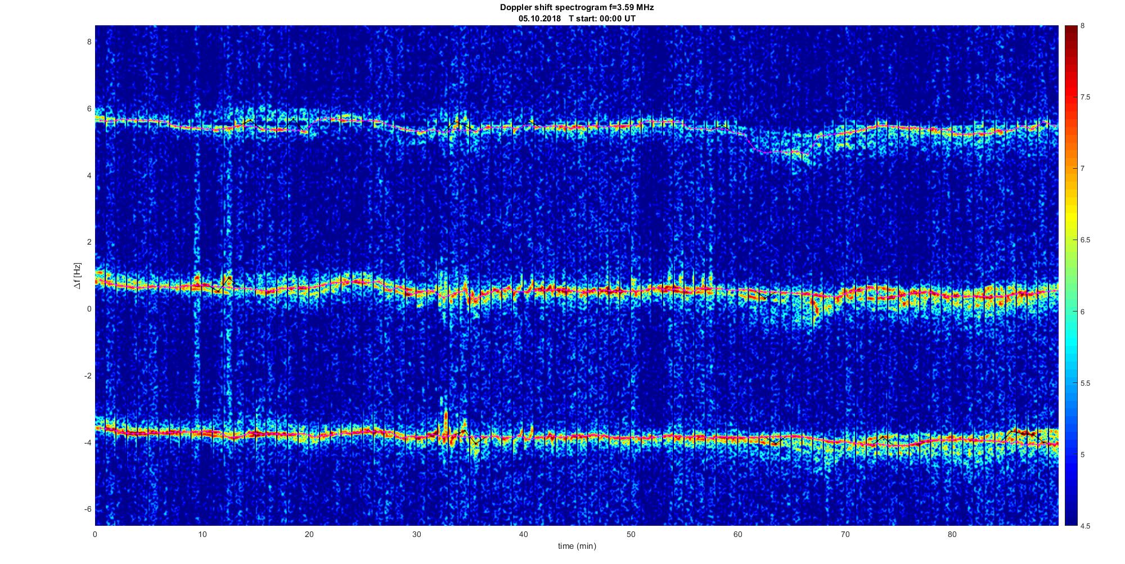Image resolution: width=1125 pixels, height=564 pixels.
Task: Click the x-axis tick label 60
Action: (x=738, y=534)
